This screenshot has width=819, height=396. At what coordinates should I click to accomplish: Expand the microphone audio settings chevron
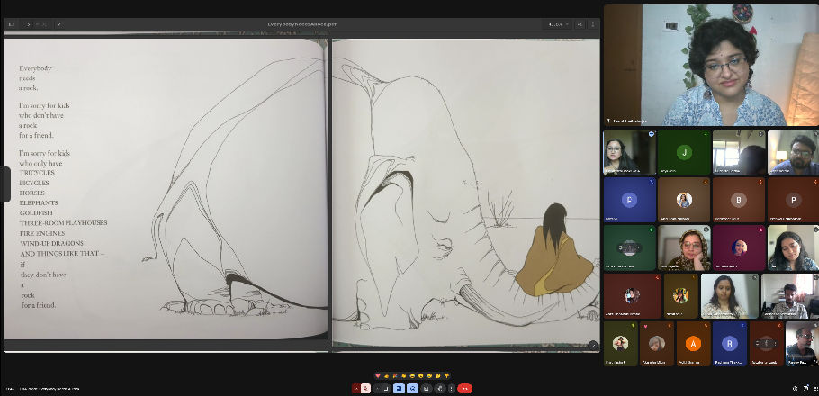click(x=356, y=389)
